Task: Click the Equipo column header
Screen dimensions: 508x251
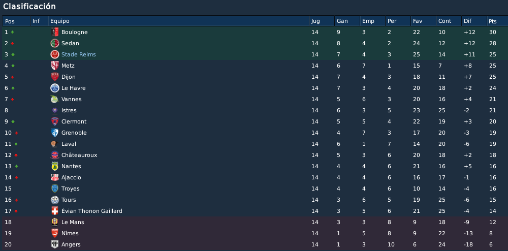Action: (x=178, y=21)
